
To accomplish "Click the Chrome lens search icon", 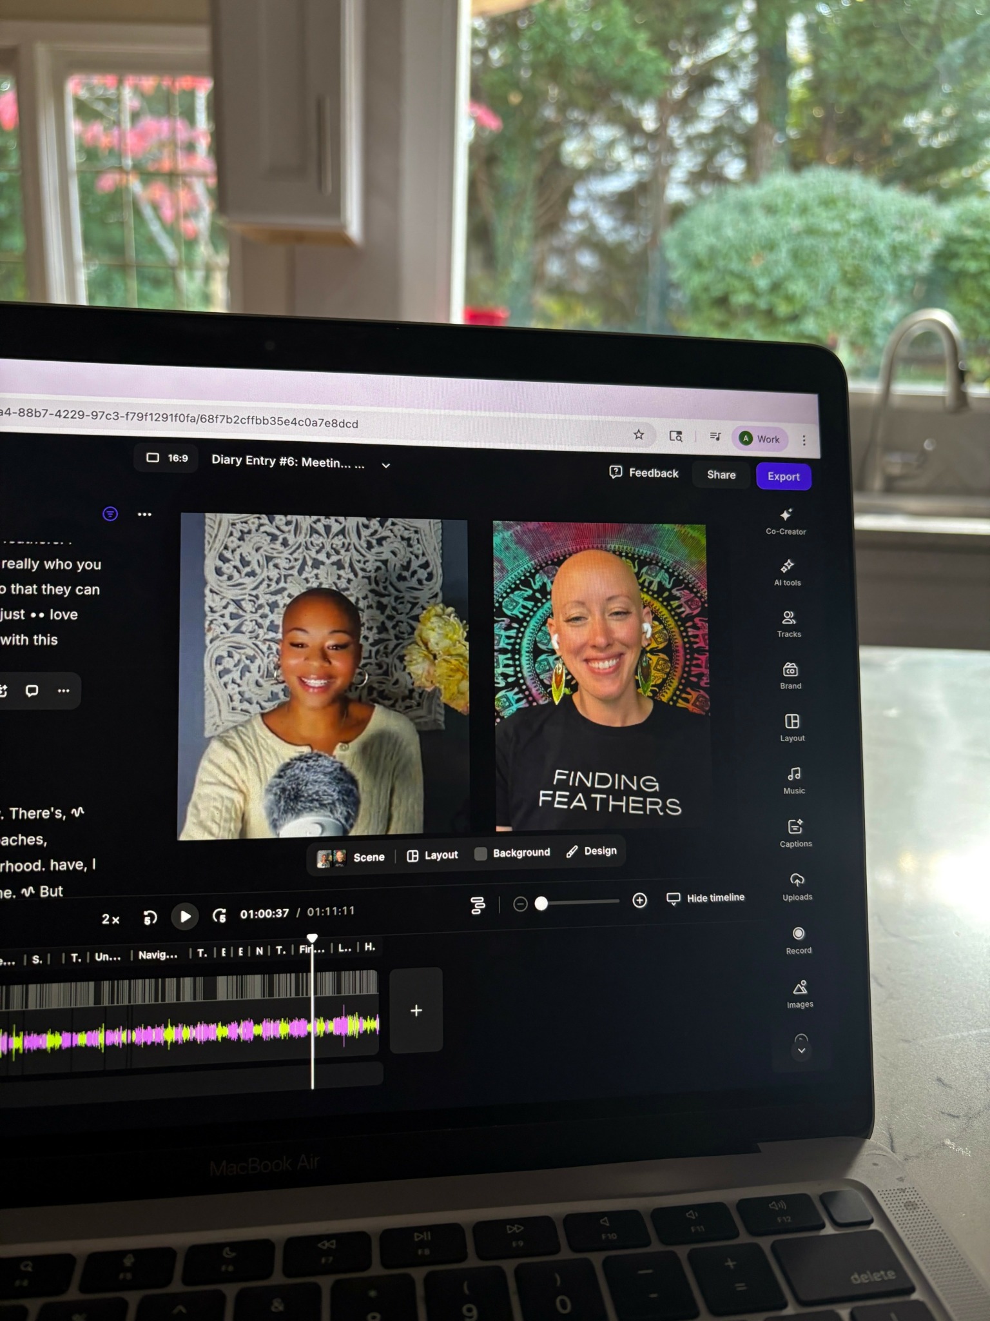I will point(675,437).
